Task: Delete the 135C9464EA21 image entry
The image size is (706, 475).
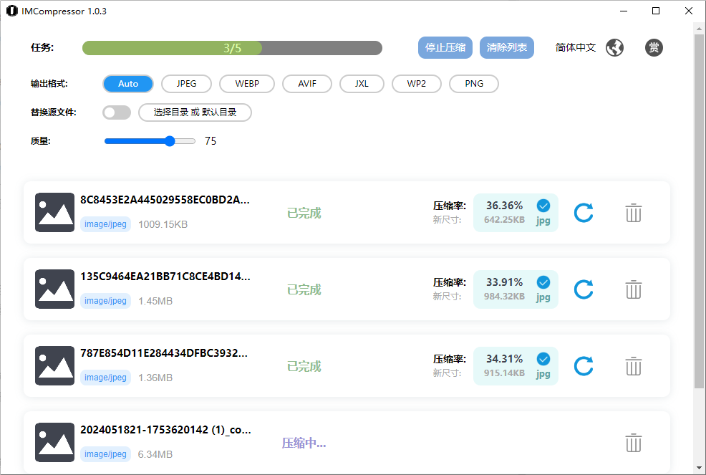Action: pyautogui.click(x=633, y=289)
